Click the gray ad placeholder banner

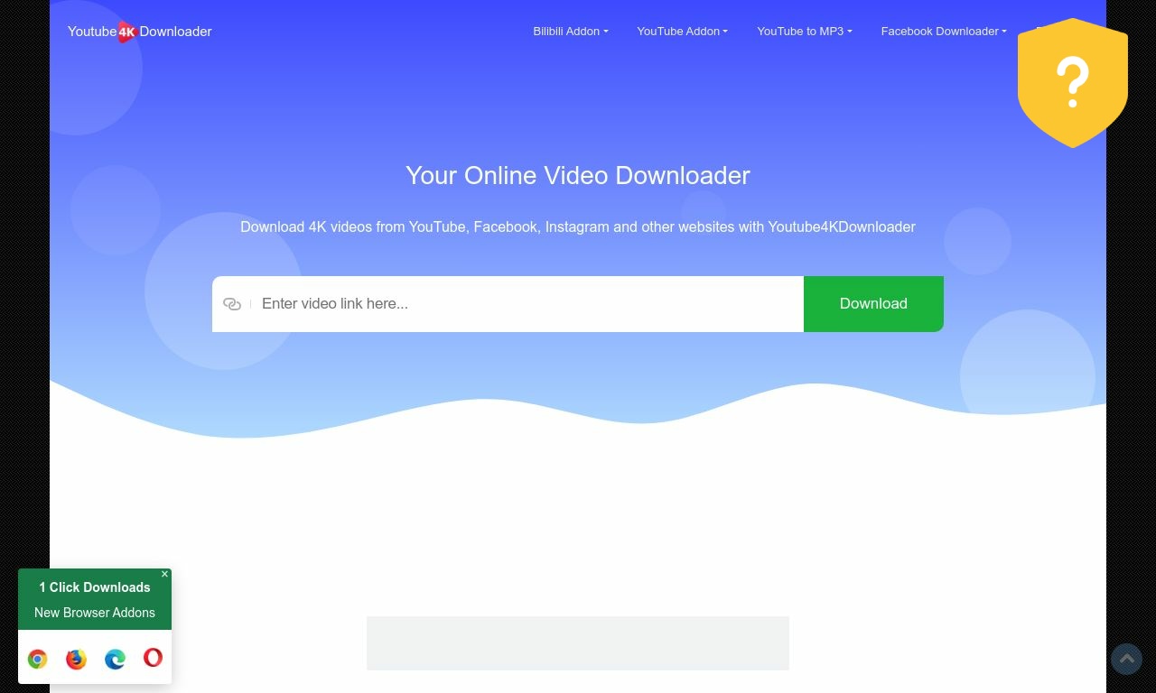click(x=578, y=643)
